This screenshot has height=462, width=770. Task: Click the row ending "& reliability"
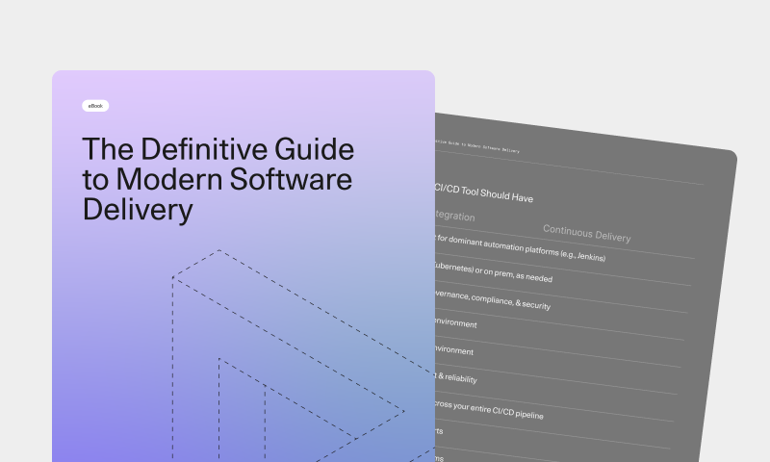tap(456, 377)
